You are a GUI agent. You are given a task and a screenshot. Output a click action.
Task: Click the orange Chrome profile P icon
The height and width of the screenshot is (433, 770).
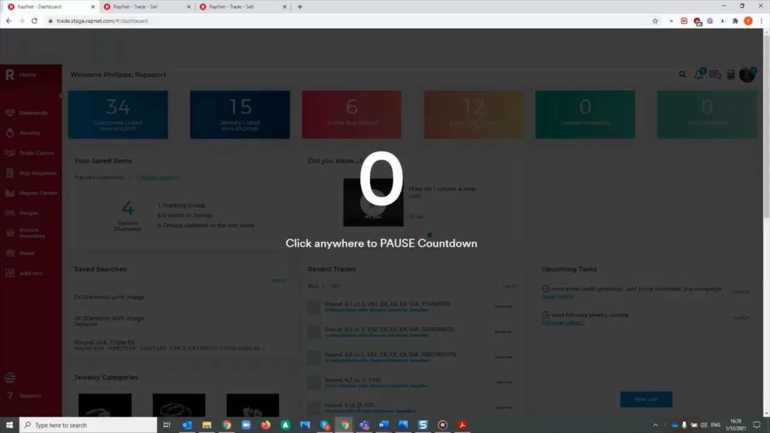click(x=748, y=21)
